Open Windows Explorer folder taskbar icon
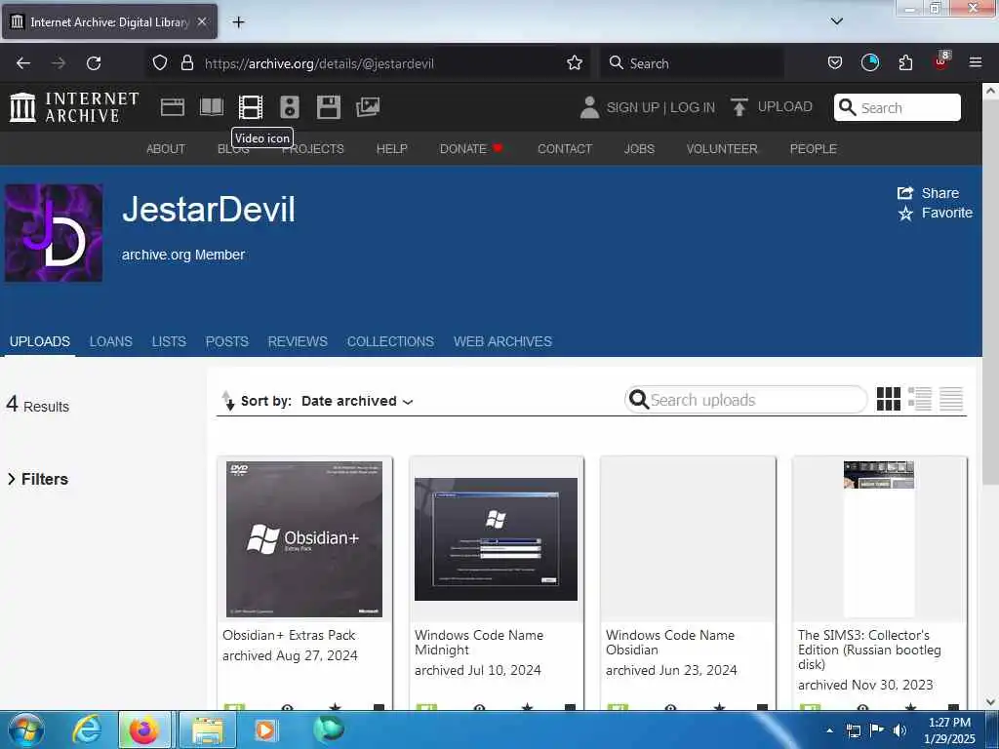999x749 pixels. point(208,729)
